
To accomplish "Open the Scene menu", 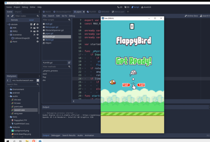I will pyautogui.click(x=9, y=7).
